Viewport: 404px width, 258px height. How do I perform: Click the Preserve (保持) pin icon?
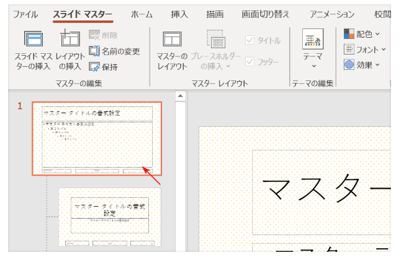(94, 67)
